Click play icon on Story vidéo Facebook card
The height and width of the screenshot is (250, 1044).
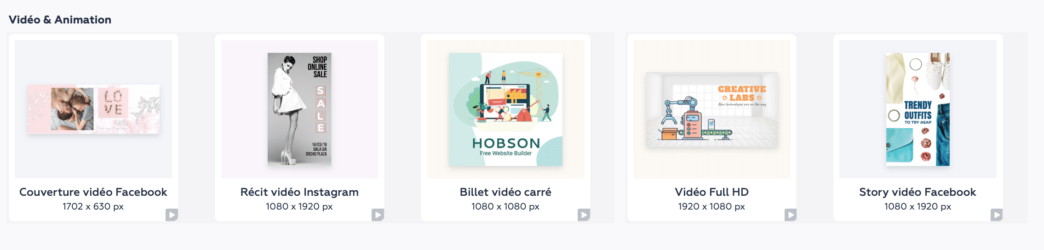pos(996,215)
